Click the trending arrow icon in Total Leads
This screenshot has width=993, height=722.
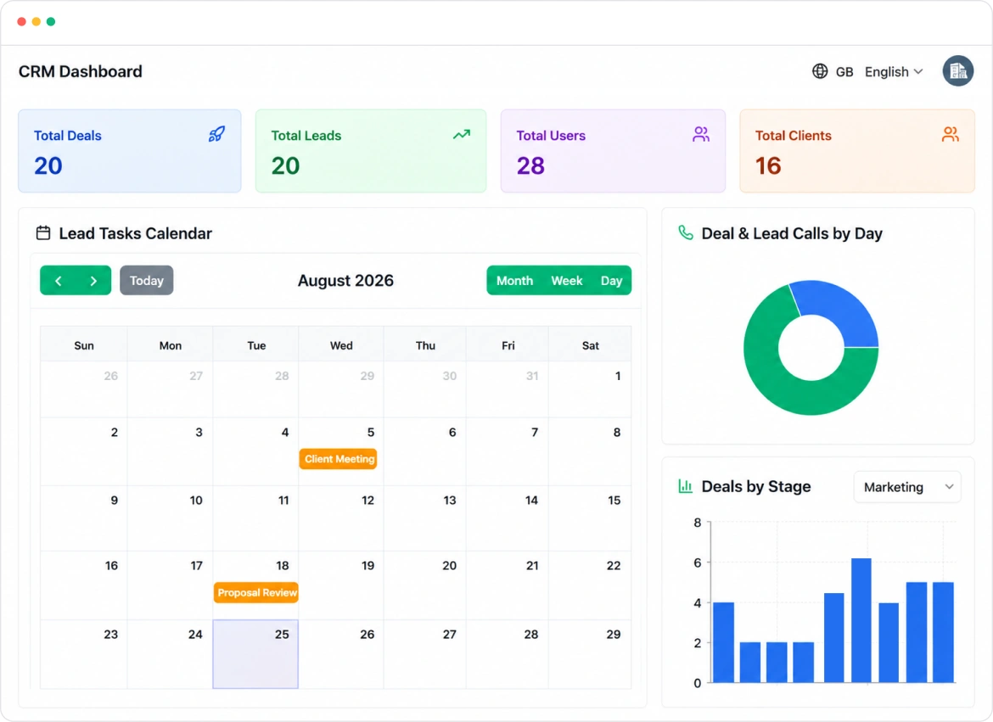pyautogui.click(x=462, y=134)
